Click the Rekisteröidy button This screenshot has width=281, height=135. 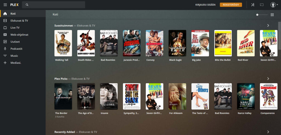[231, 5]
